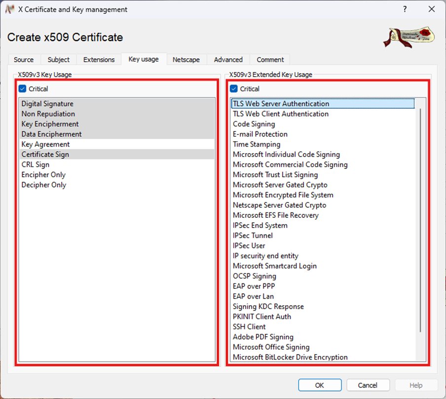
Task: Choose Code Signing extended key usage
Action: 254,124
